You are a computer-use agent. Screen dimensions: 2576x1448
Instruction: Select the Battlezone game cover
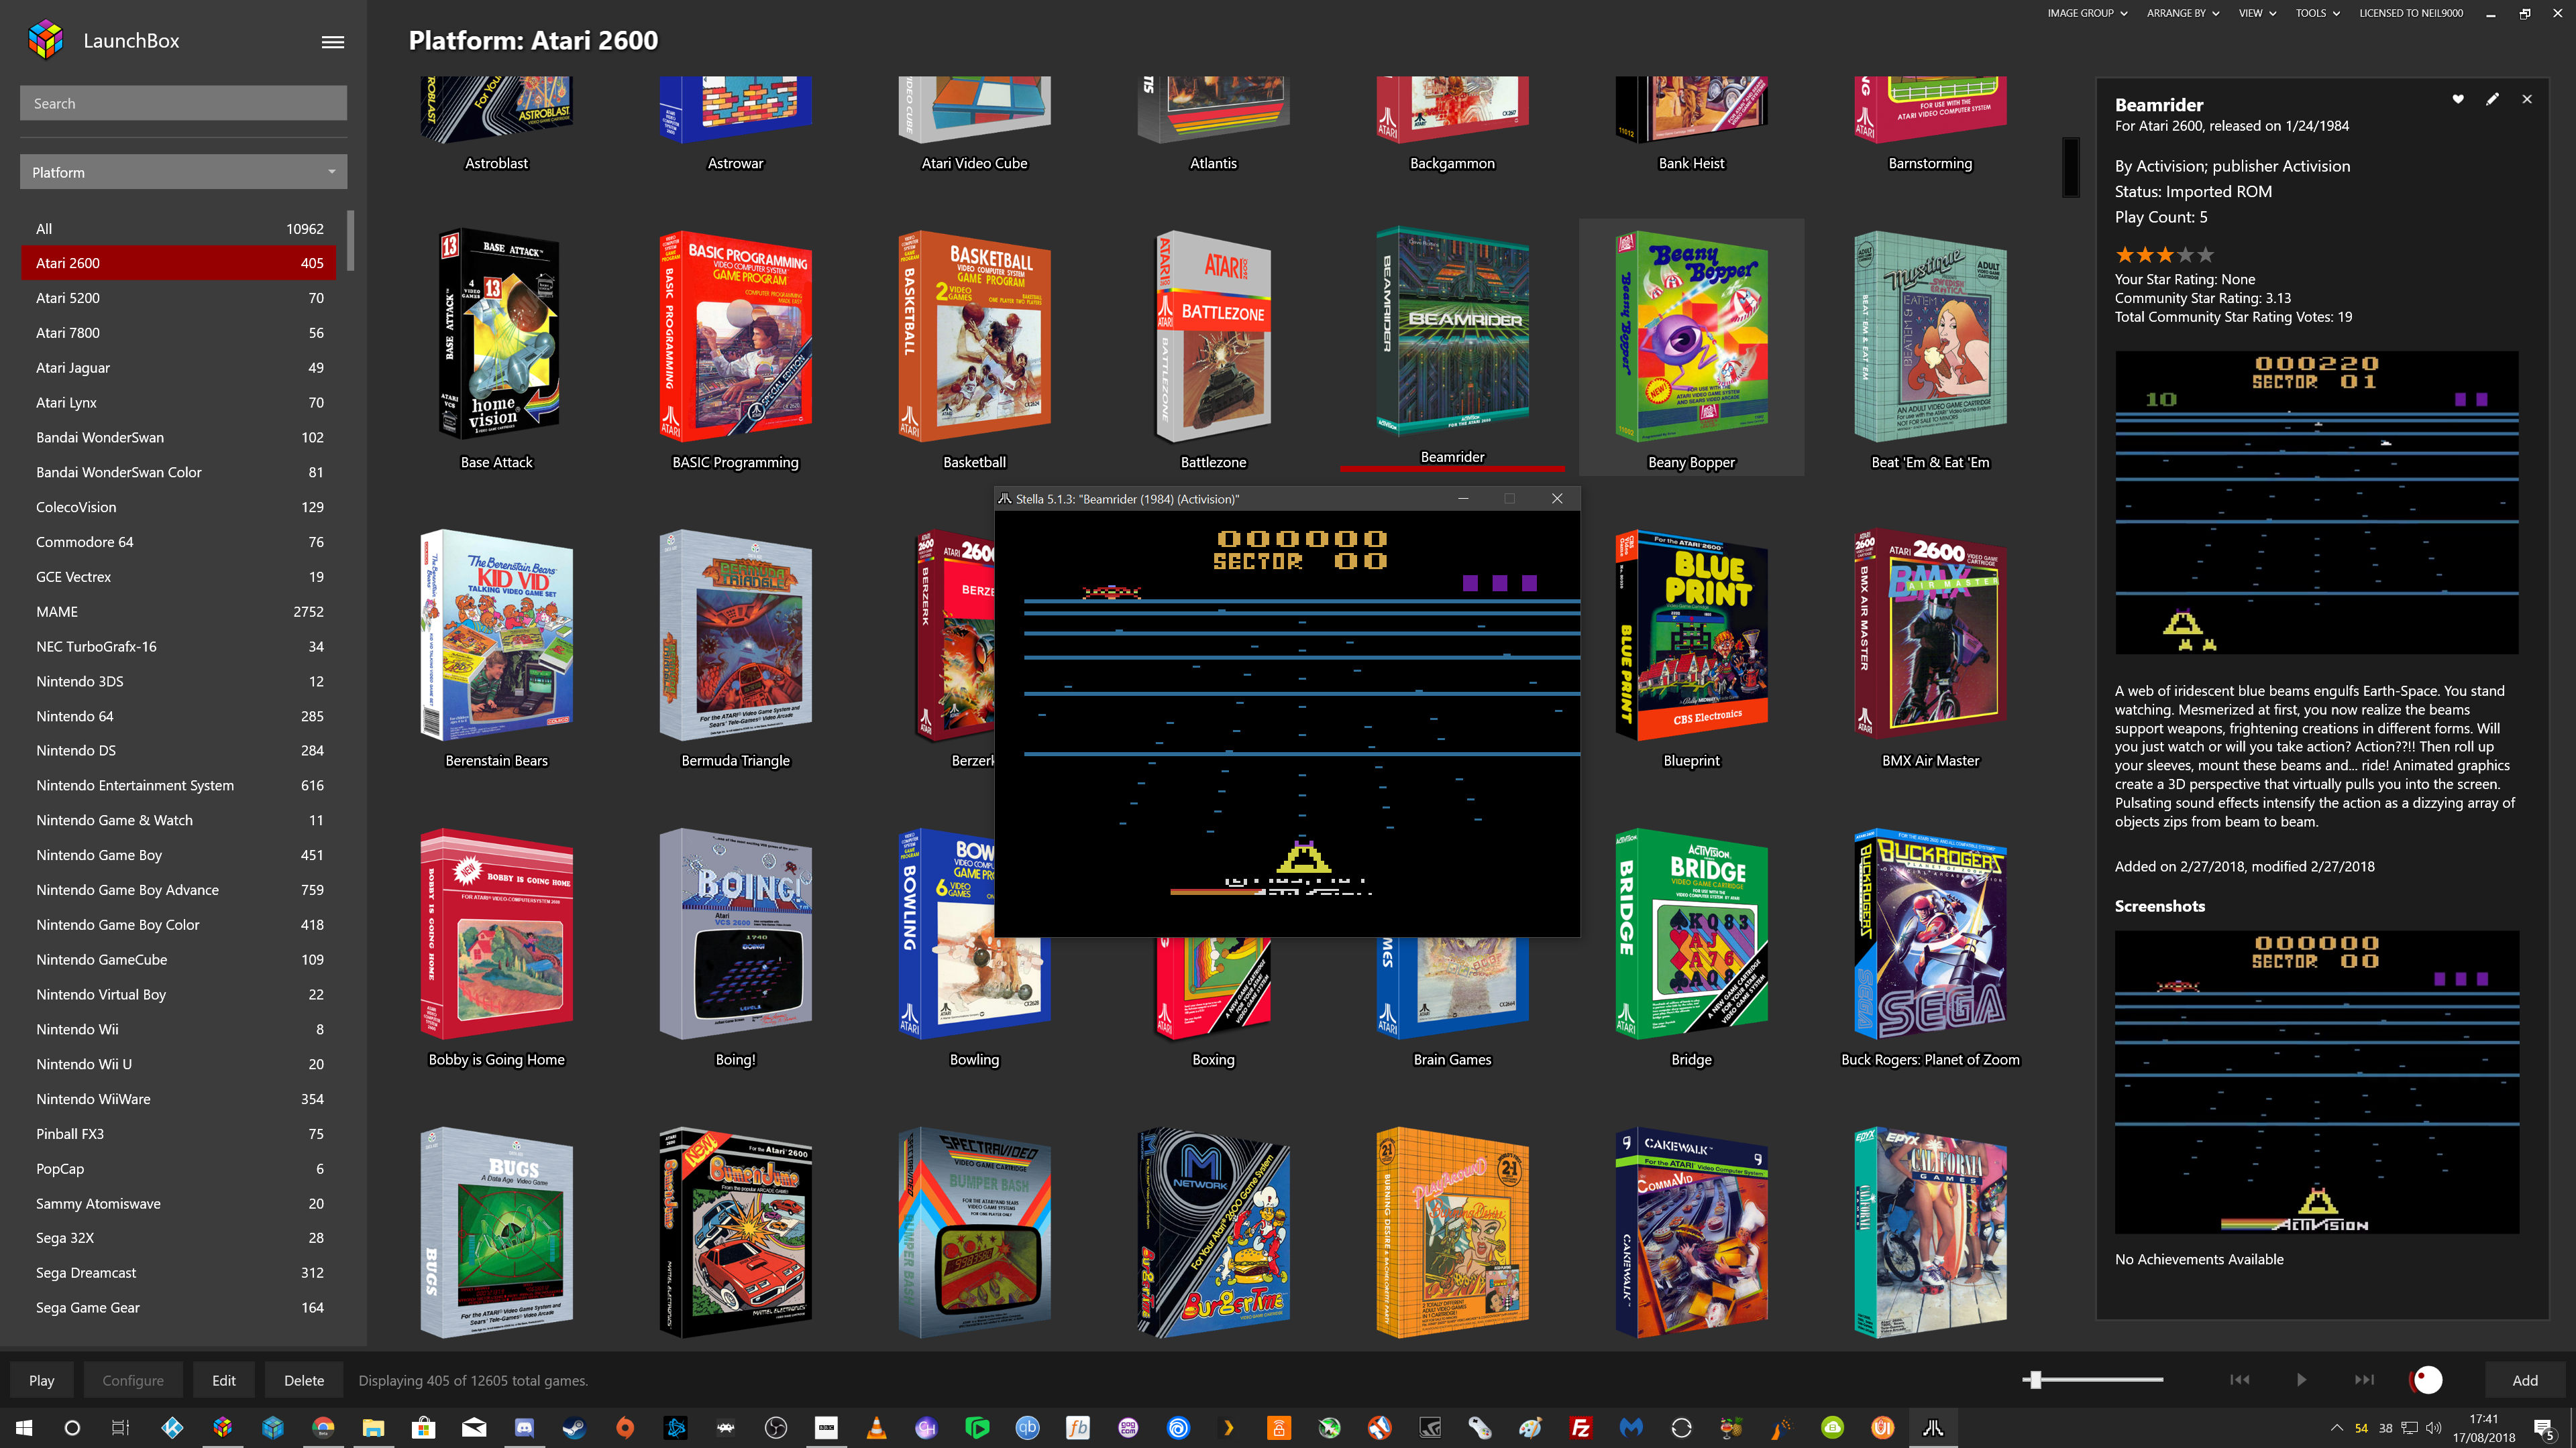1213,336
